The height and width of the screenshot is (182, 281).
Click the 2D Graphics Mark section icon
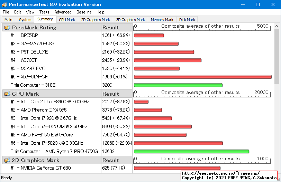tap(7, 160)
